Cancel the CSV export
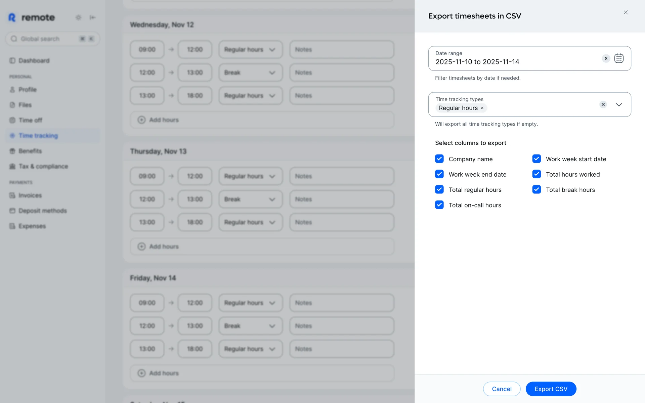Viewport: 645px width, 403px height. pyautogui.click(x=502, y=389)
